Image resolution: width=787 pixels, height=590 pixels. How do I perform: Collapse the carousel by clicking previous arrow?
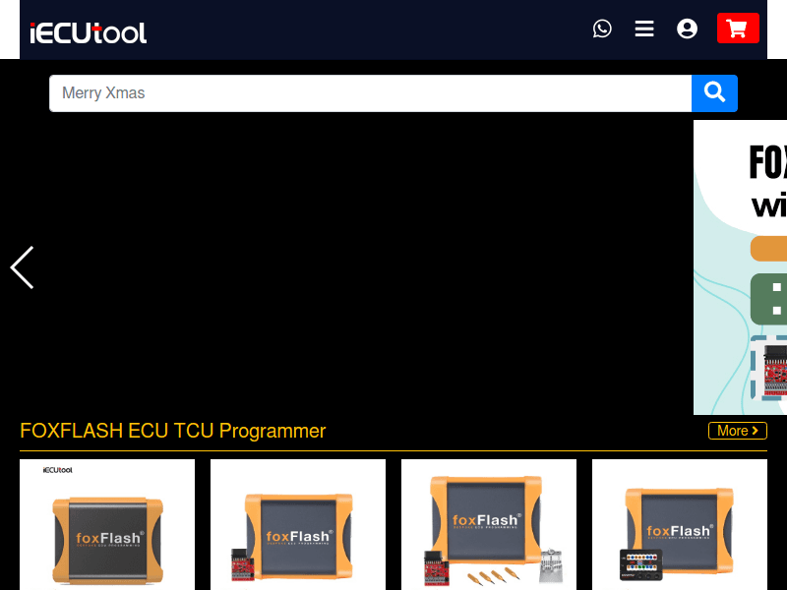(21, 267)
